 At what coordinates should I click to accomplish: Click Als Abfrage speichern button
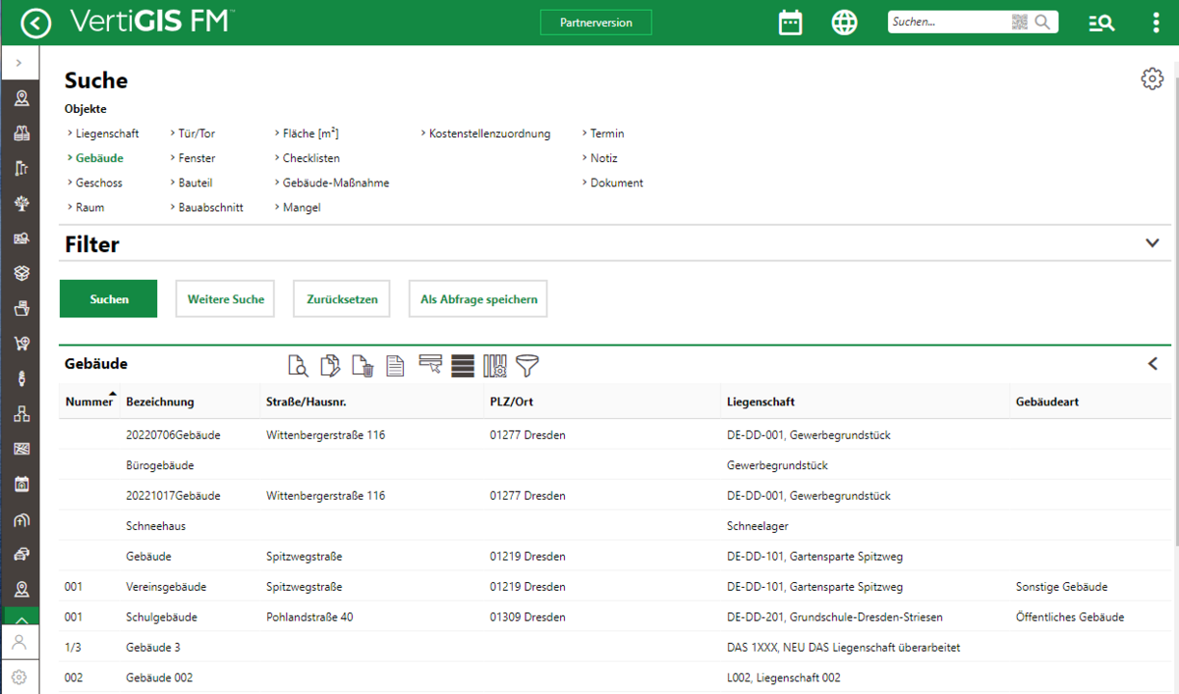478,299
